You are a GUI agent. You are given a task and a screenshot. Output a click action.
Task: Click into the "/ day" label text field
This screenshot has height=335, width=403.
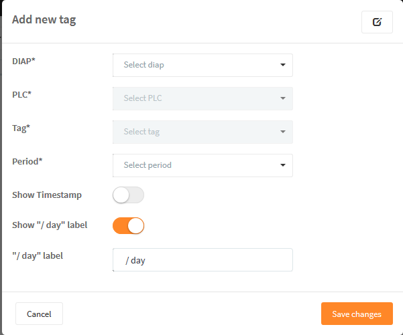pos(203,259)
